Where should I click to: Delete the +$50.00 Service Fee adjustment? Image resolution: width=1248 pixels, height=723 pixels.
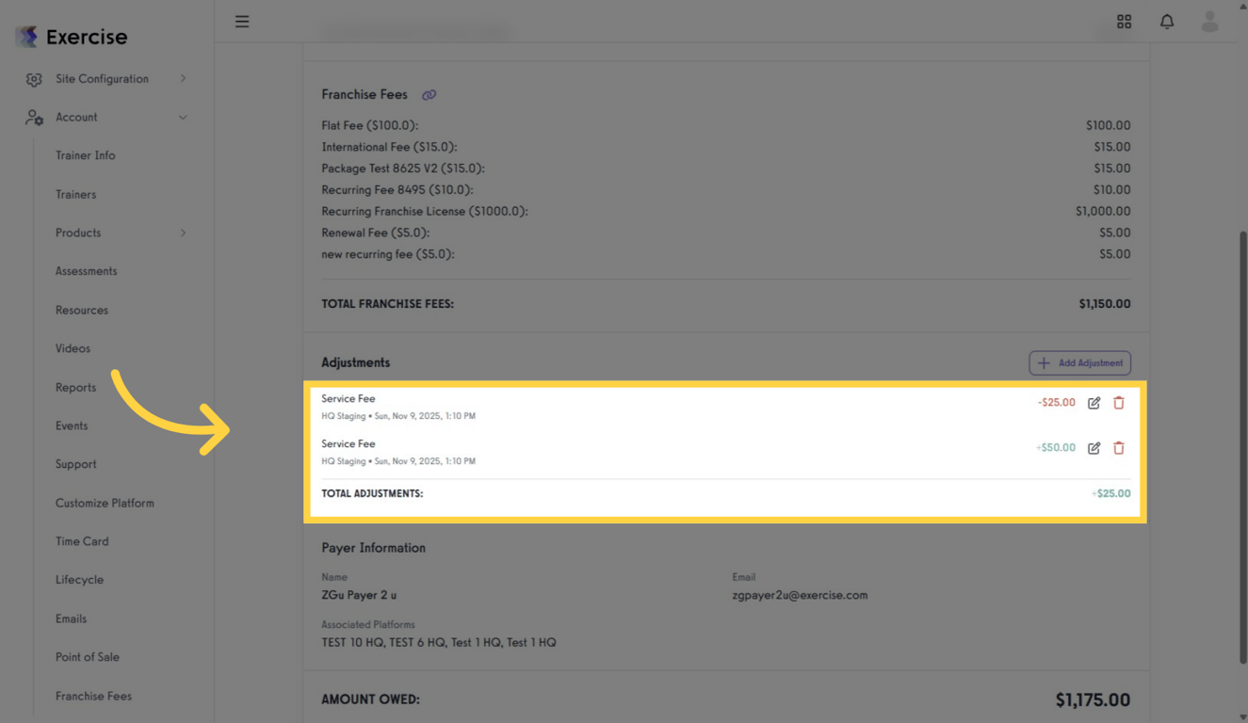point(1119,448)
